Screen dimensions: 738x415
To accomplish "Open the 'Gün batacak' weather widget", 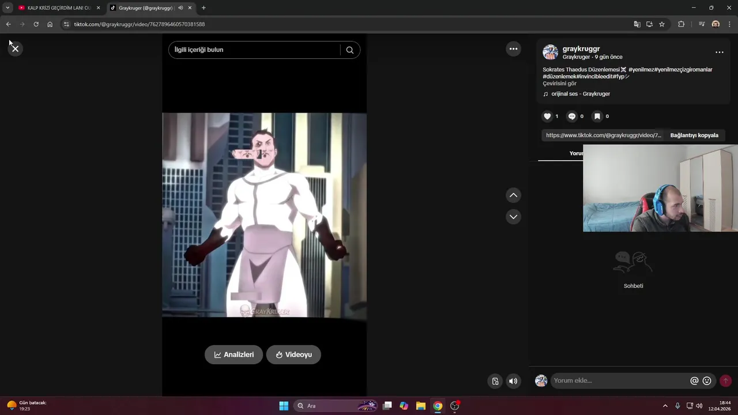I will [x=27, y=406].
